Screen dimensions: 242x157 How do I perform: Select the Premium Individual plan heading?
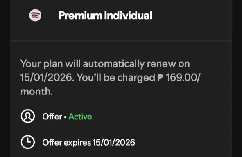(105, 16)
